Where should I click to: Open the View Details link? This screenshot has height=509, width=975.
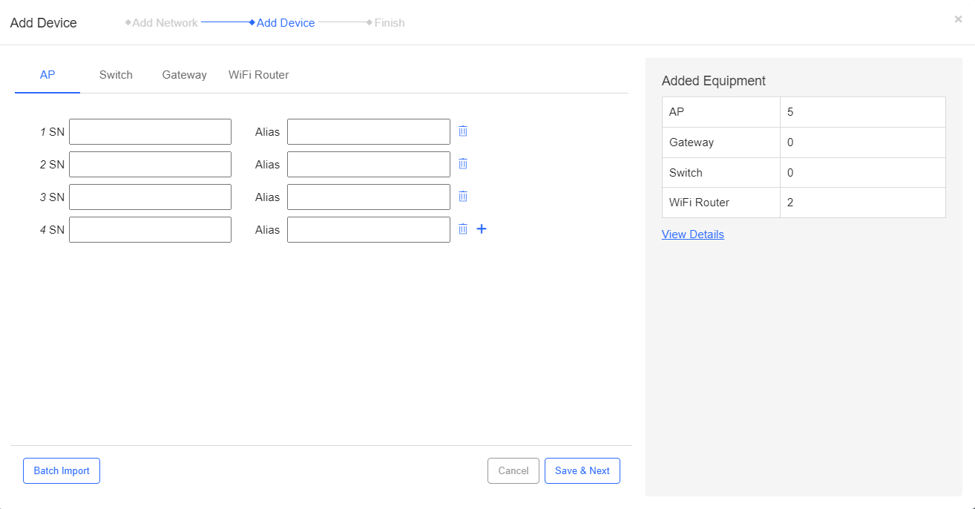692,234
